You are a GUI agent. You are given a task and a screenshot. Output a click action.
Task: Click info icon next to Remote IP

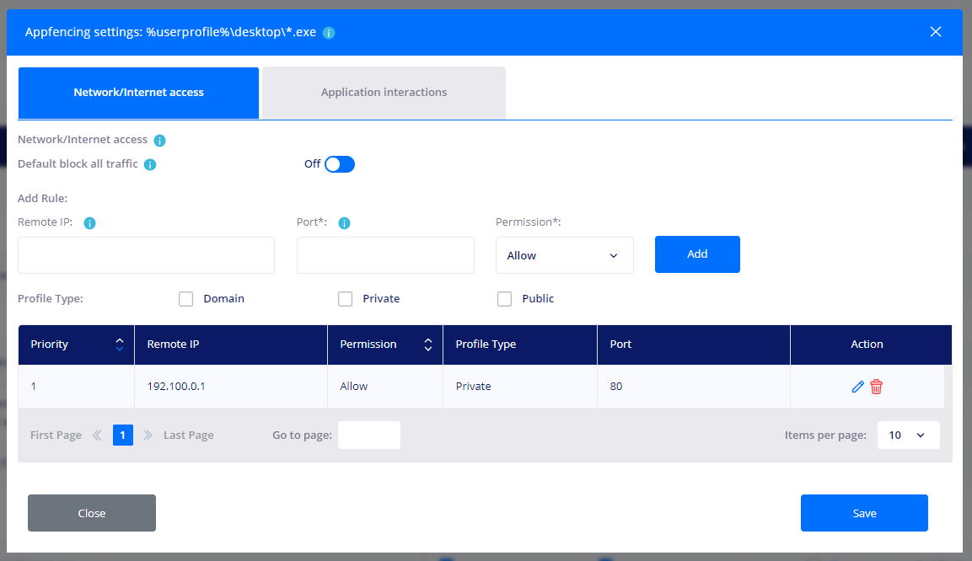pos(89,223)
